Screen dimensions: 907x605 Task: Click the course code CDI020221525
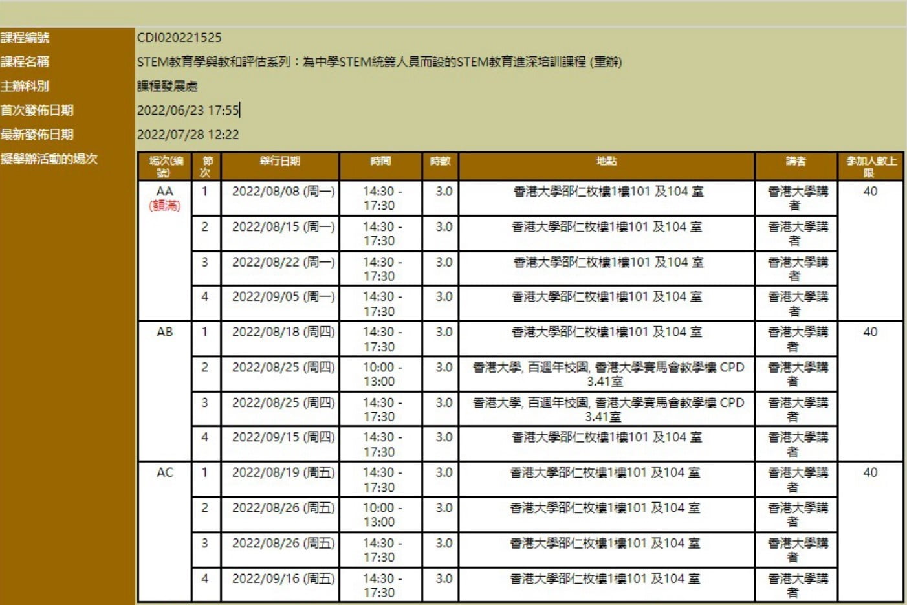pyautogui.click(x=179, y=38)
